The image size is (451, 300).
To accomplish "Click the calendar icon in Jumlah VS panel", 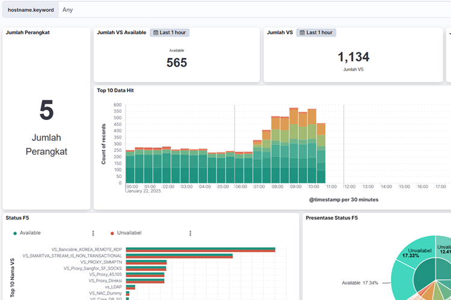I will coord(302,32).
